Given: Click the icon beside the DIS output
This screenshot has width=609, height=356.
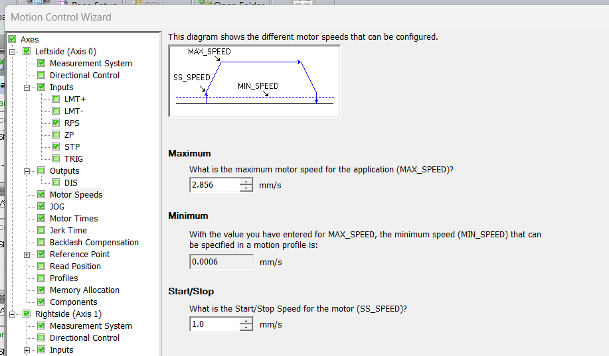Looking at the screenshot, I should coord(56,183).
